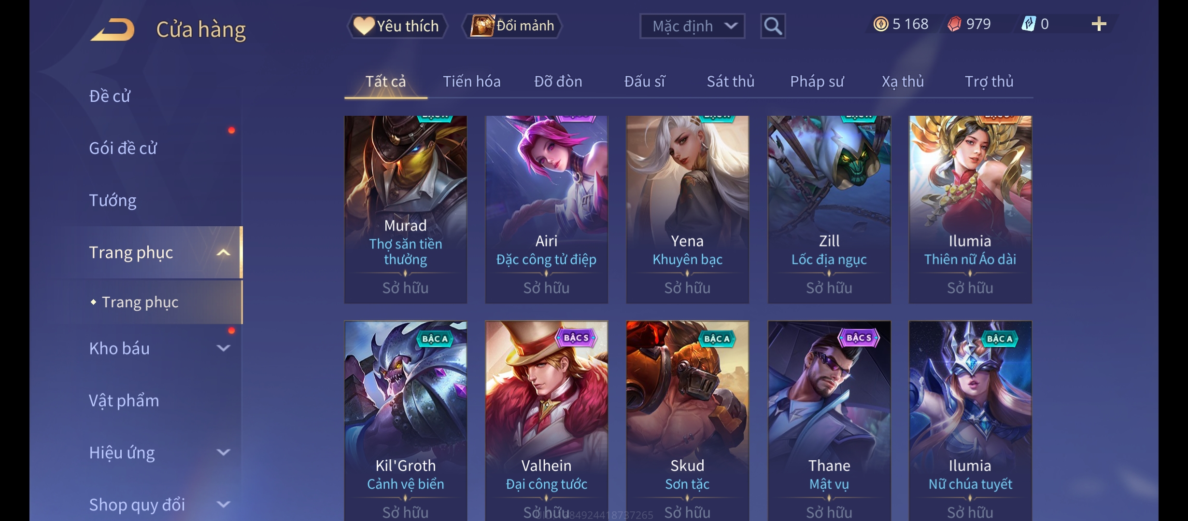Image resolution: width=1188 pixels, height=521 pixels.
Task: Tap the golden back arrow icon
Action: pos(113,29)
